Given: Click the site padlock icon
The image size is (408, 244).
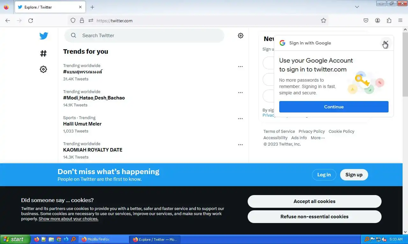Looking at the screenshot, I should (82, 21).
